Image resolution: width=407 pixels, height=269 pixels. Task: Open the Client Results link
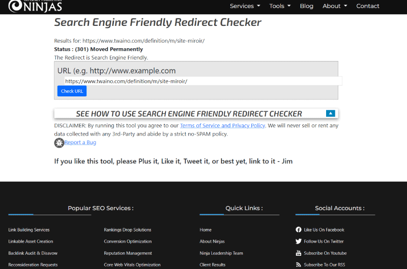tap(212, 264)
